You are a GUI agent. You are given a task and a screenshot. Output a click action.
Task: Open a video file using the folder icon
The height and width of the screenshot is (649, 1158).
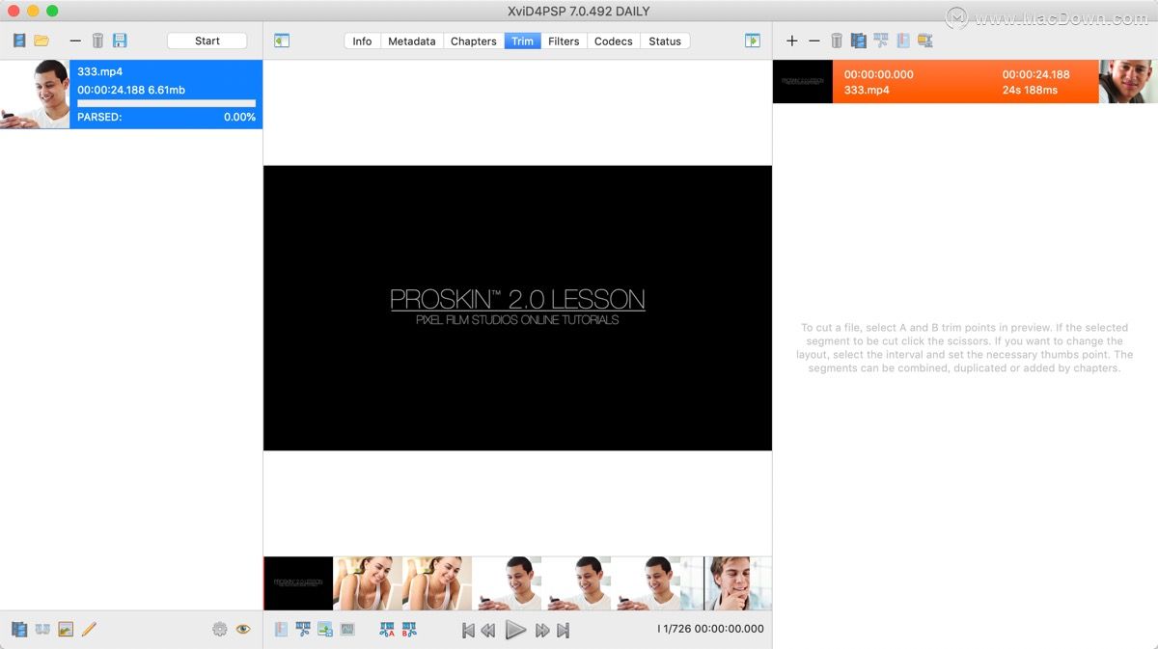coord(43,41)
